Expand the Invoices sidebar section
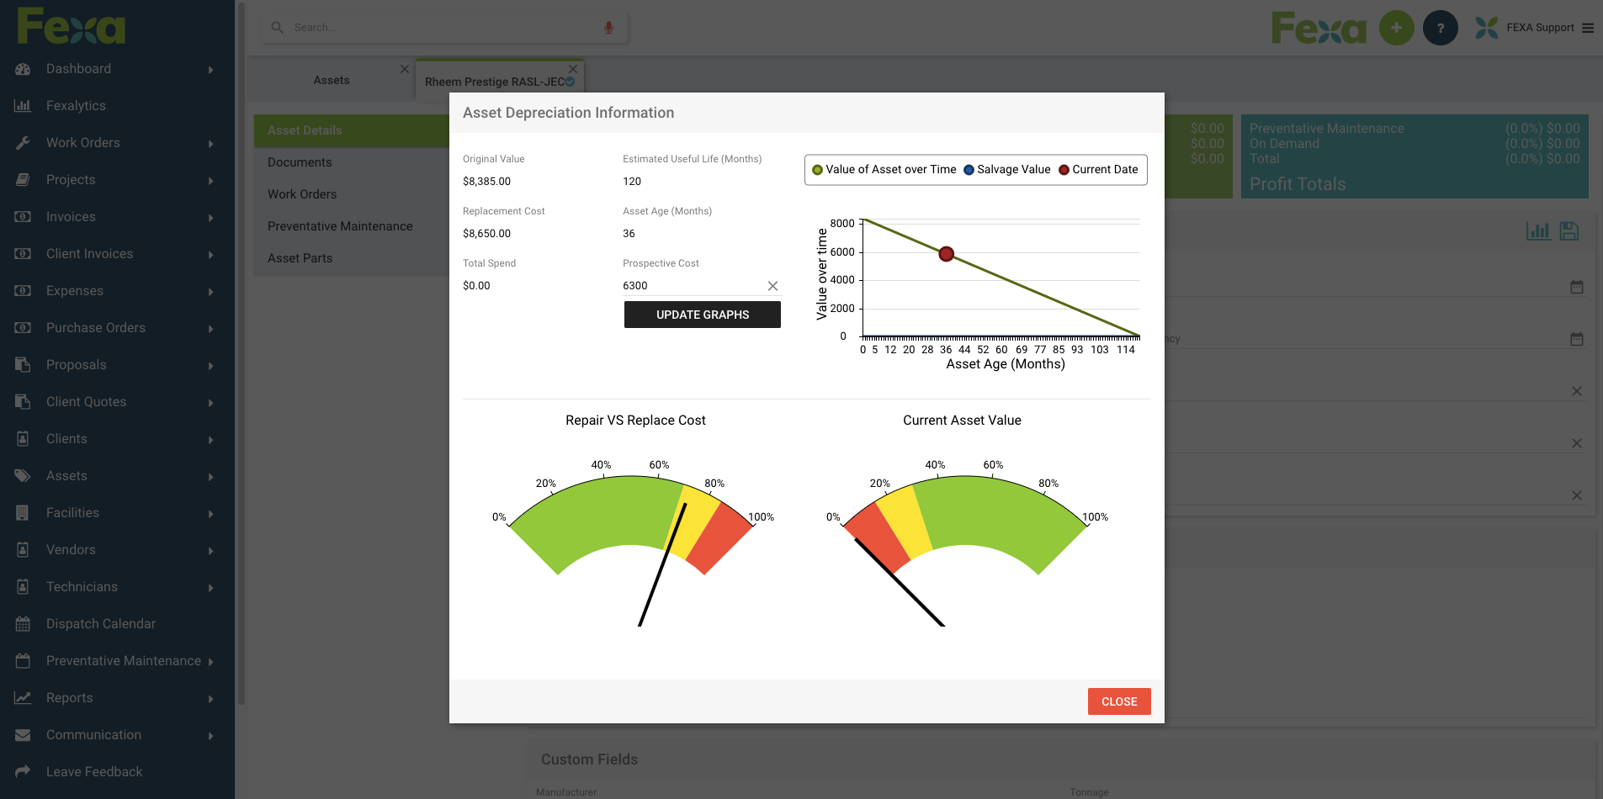 click(x=210, y=216)
